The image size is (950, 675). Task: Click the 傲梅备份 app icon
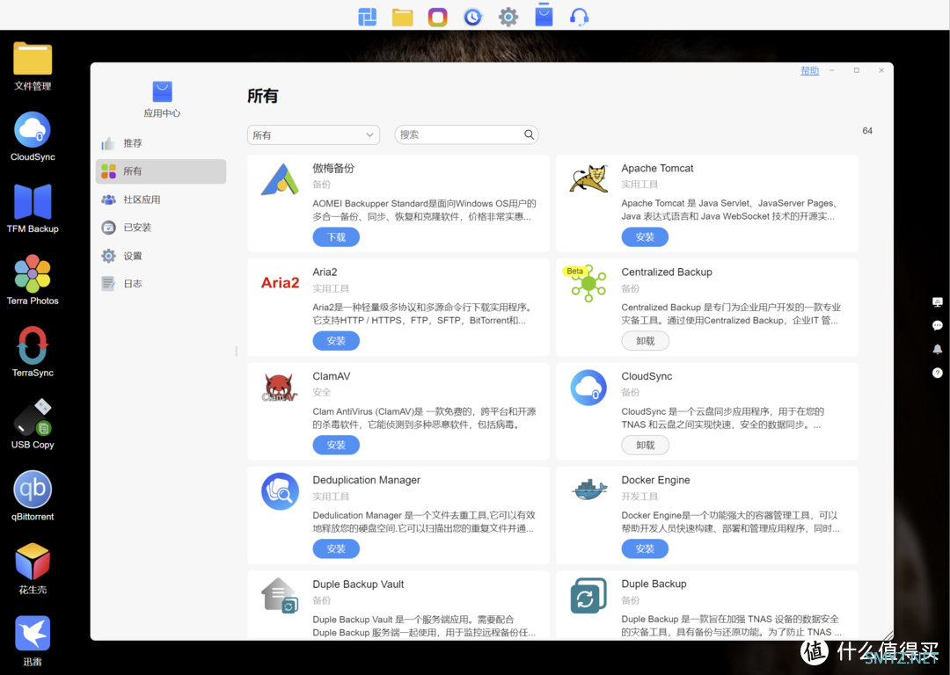click(280, 179)
